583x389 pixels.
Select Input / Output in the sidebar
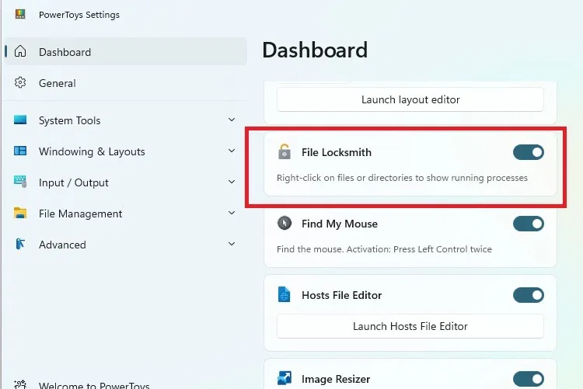[x=126, y=182]
